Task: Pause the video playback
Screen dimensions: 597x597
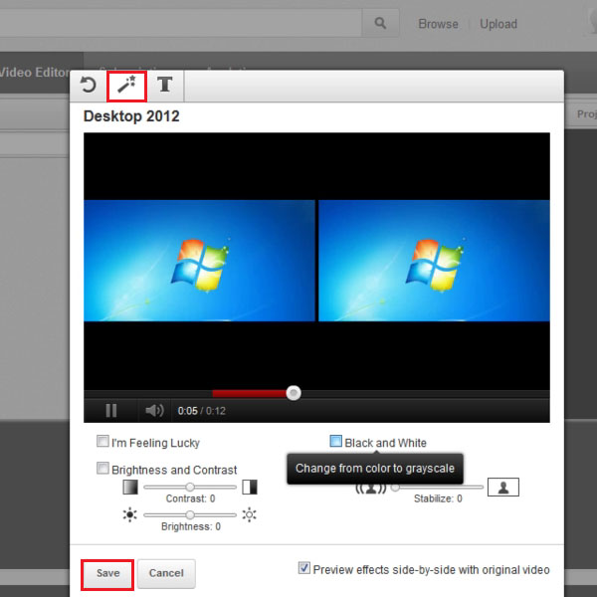Action: (111, 410)
